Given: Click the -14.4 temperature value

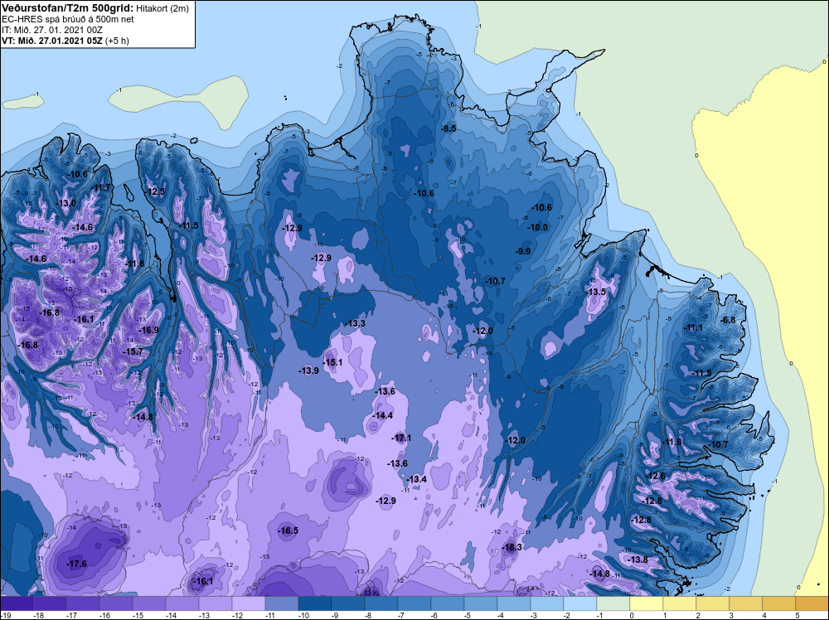Looking at the screenshot, I should [383, 415].
